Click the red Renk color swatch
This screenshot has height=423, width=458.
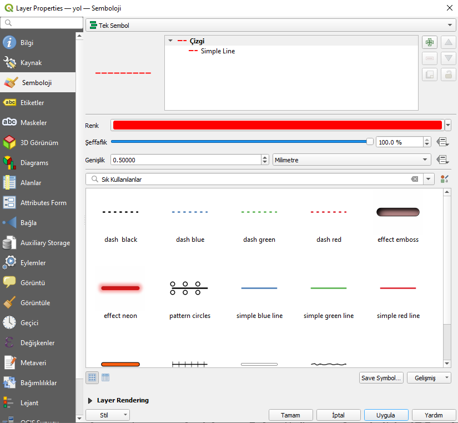(x=278, y=125)
